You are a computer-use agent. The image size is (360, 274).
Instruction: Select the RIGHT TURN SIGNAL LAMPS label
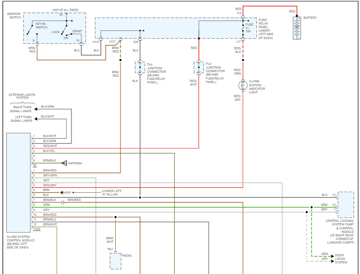coord(21,109)
